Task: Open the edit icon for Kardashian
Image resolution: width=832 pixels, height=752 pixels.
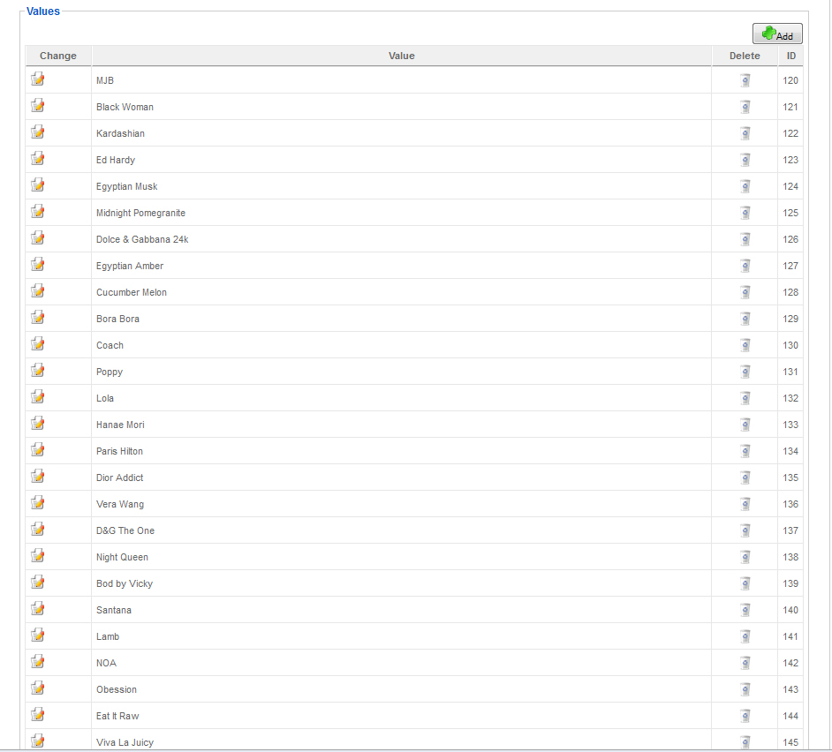Action: pos(38,132)
